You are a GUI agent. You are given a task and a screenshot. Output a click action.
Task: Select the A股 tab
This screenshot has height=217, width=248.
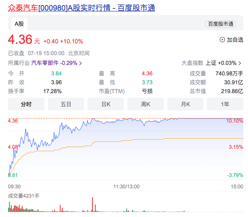point(19,24)
